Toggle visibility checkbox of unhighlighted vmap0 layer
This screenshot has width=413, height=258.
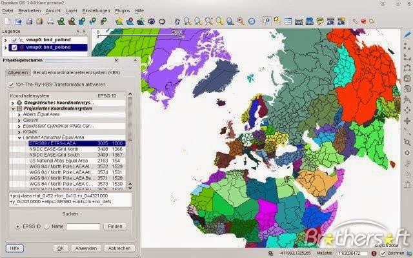click(x=14, y=40)
